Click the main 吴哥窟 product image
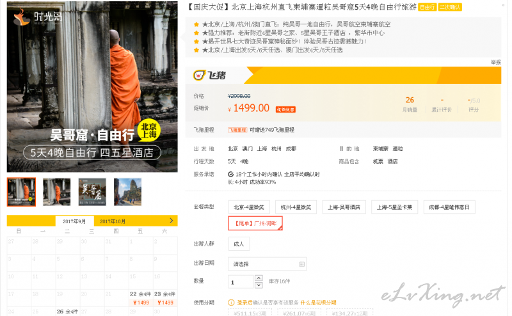This screenshot has width=512, height=316. [x=92, y=86]
